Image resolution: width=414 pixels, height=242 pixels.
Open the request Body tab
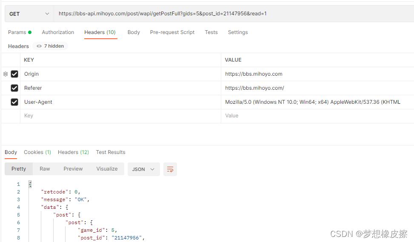134,32
